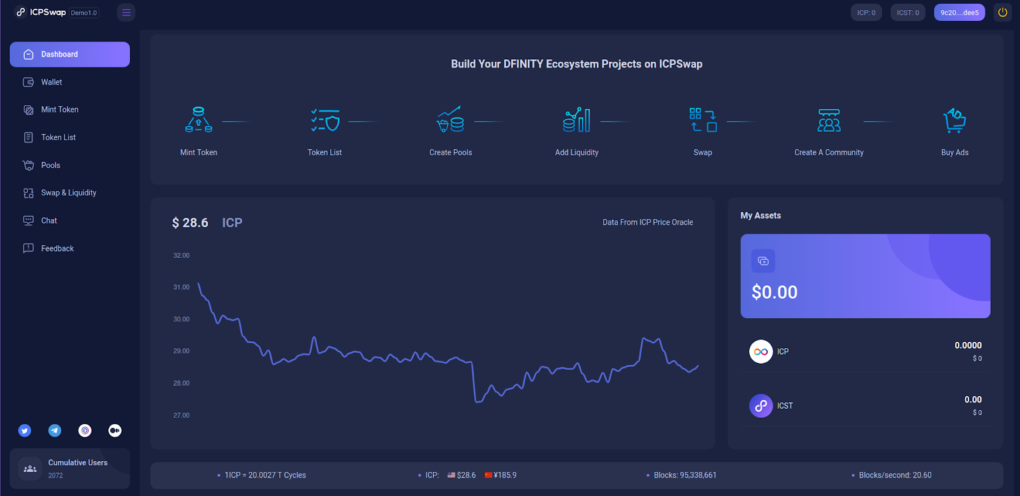Click the 30.00 chart axis label
The height and width of the screenshot is (496, 1020).
pyautogui.click(x=182, y=320)
